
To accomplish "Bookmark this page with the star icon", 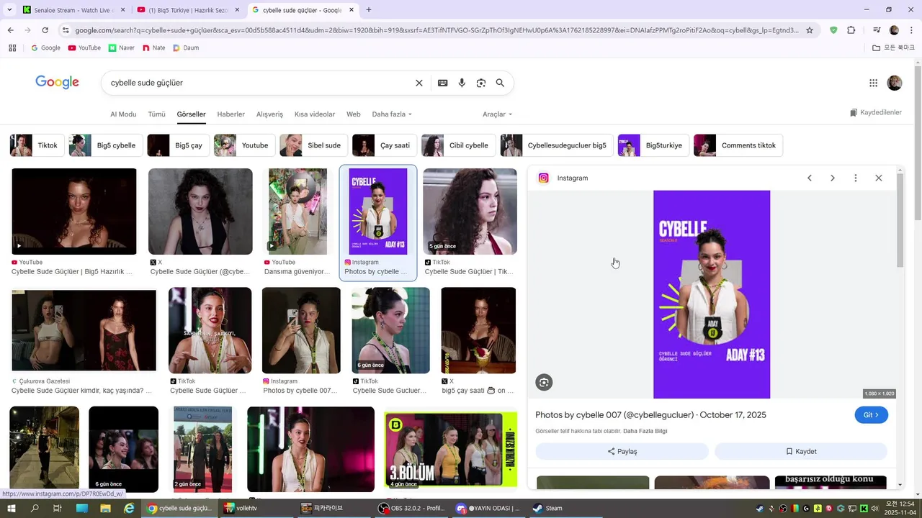I will pos(810,30).
